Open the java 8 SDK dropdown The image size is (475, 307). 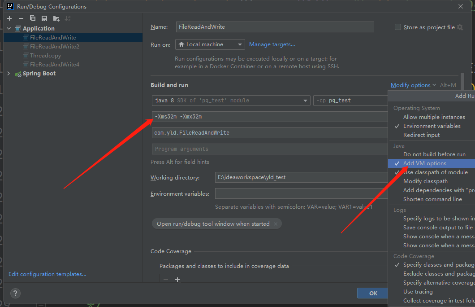[x=231, y=101]
